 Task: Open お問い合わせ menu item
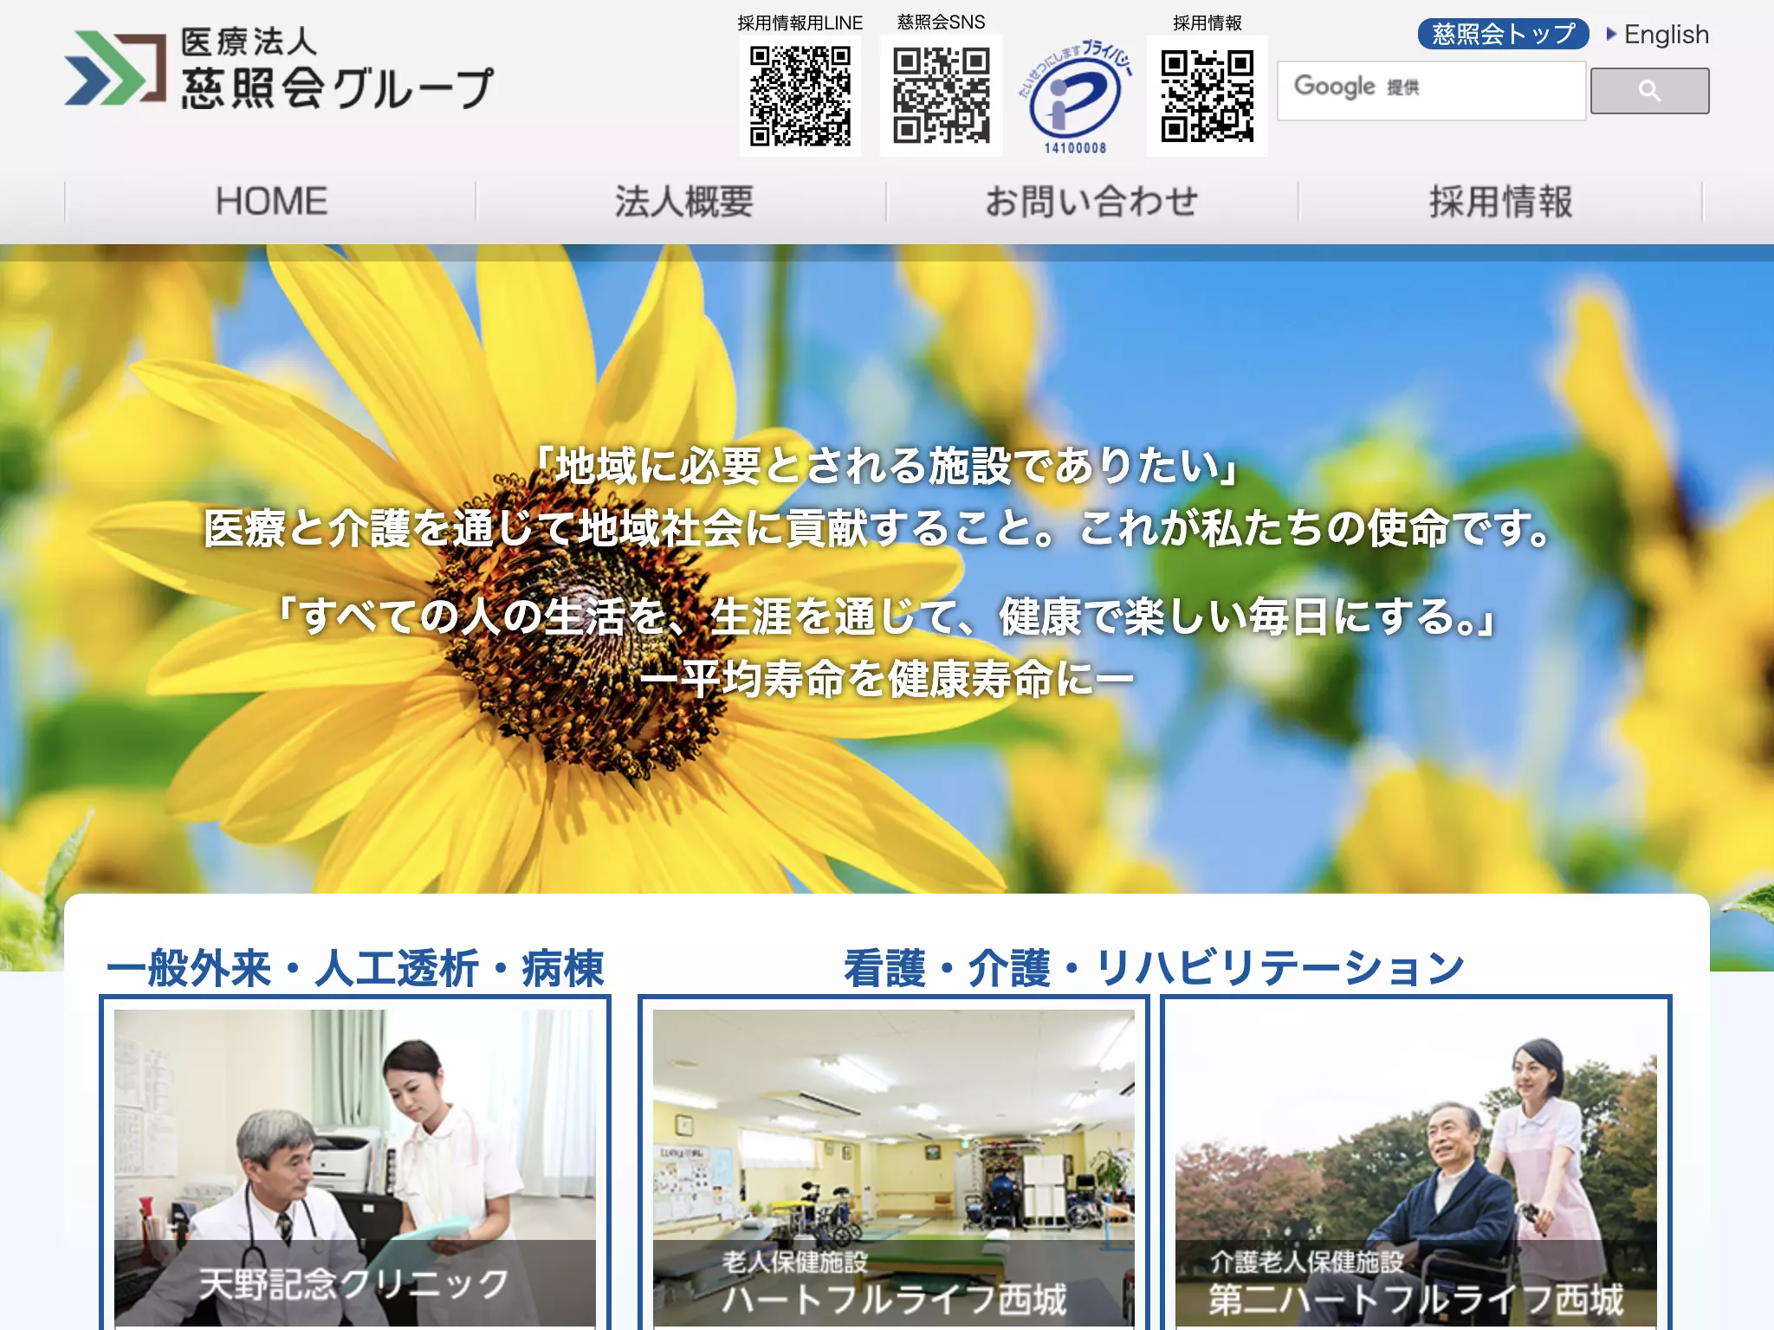click(x=1091, y=202)
